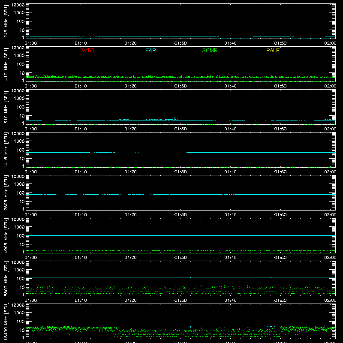Image resolution: width=343 pixels, height=343 pixels.
Task: Click the 02:00 time label below 4995 MHz plot
Action: (x=330, y=258)
